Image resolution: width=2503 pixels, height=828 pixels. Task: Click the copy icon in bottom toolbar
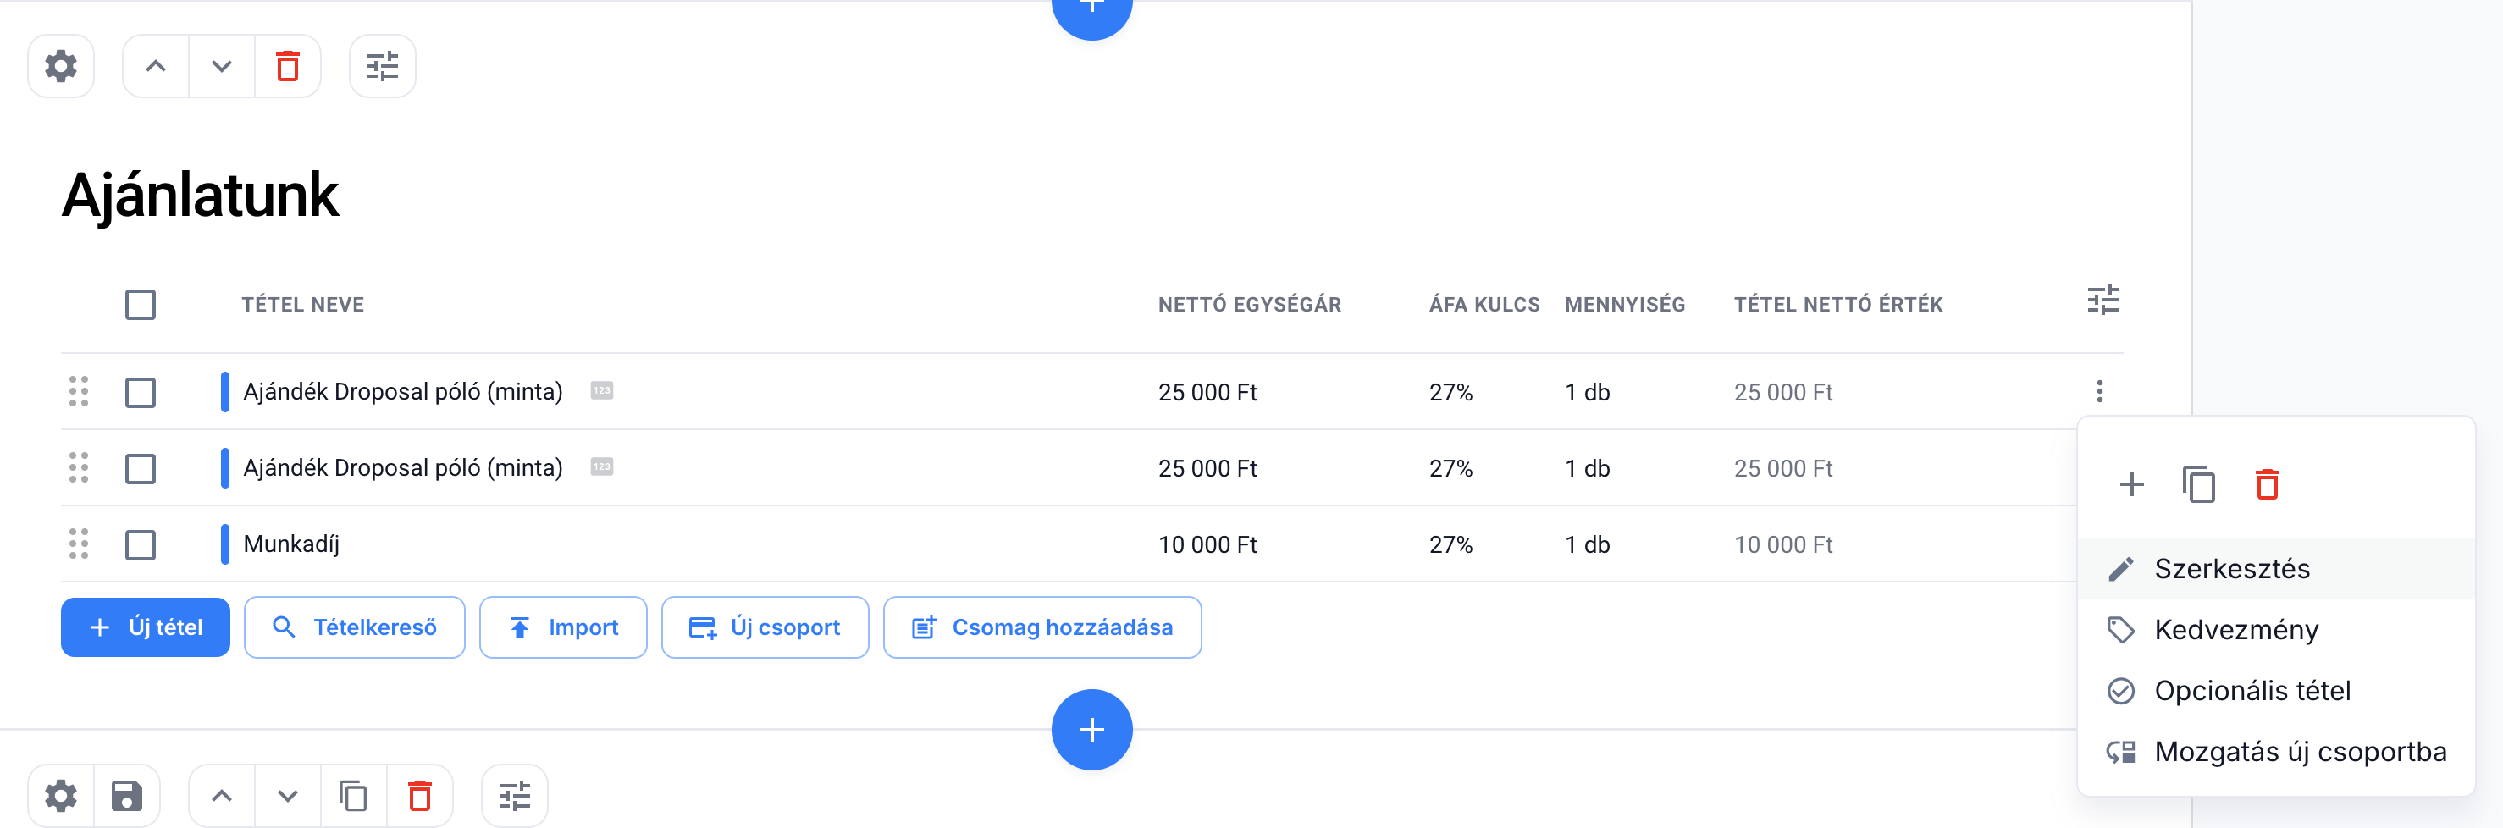(x=353, y=796)
